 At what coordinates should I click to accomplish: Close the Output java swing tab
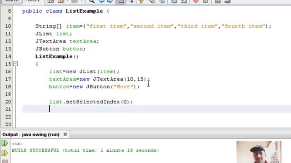pyautogui.click(x=65, y=134)
